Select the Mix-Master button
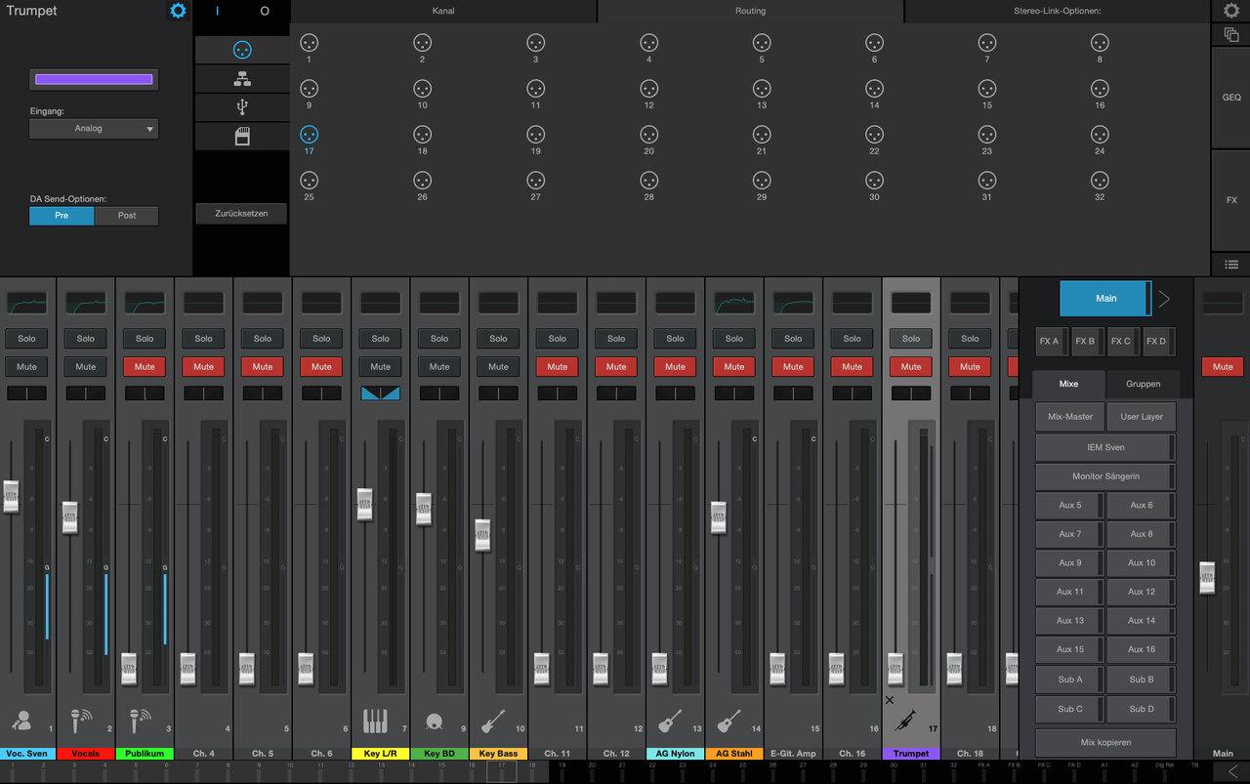Screen dimensions: 1250x784 pos(1070,417)
